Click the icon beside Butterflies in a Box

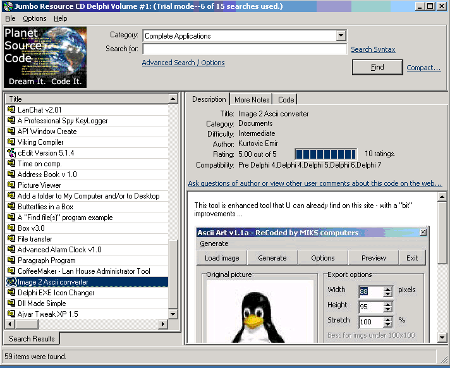coord(11,206)
